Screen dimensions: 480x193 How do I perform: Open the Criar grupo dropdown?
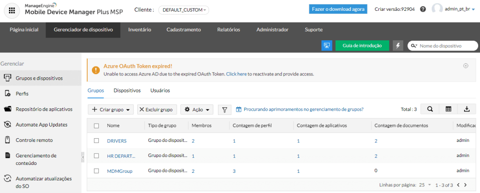[x=111, y=110]
